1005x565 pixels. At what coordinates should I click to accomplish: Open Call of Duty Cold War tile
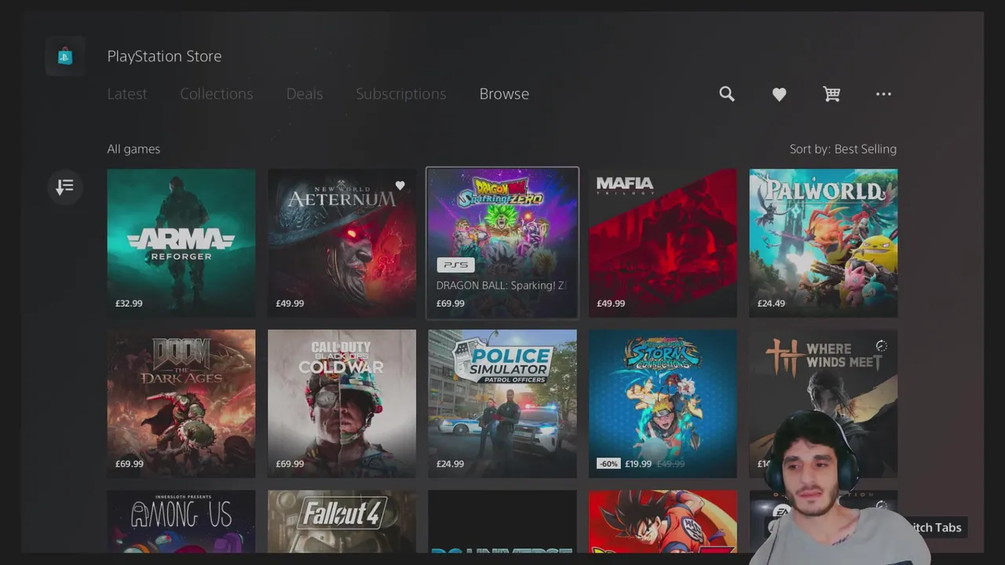pos(342,403)
